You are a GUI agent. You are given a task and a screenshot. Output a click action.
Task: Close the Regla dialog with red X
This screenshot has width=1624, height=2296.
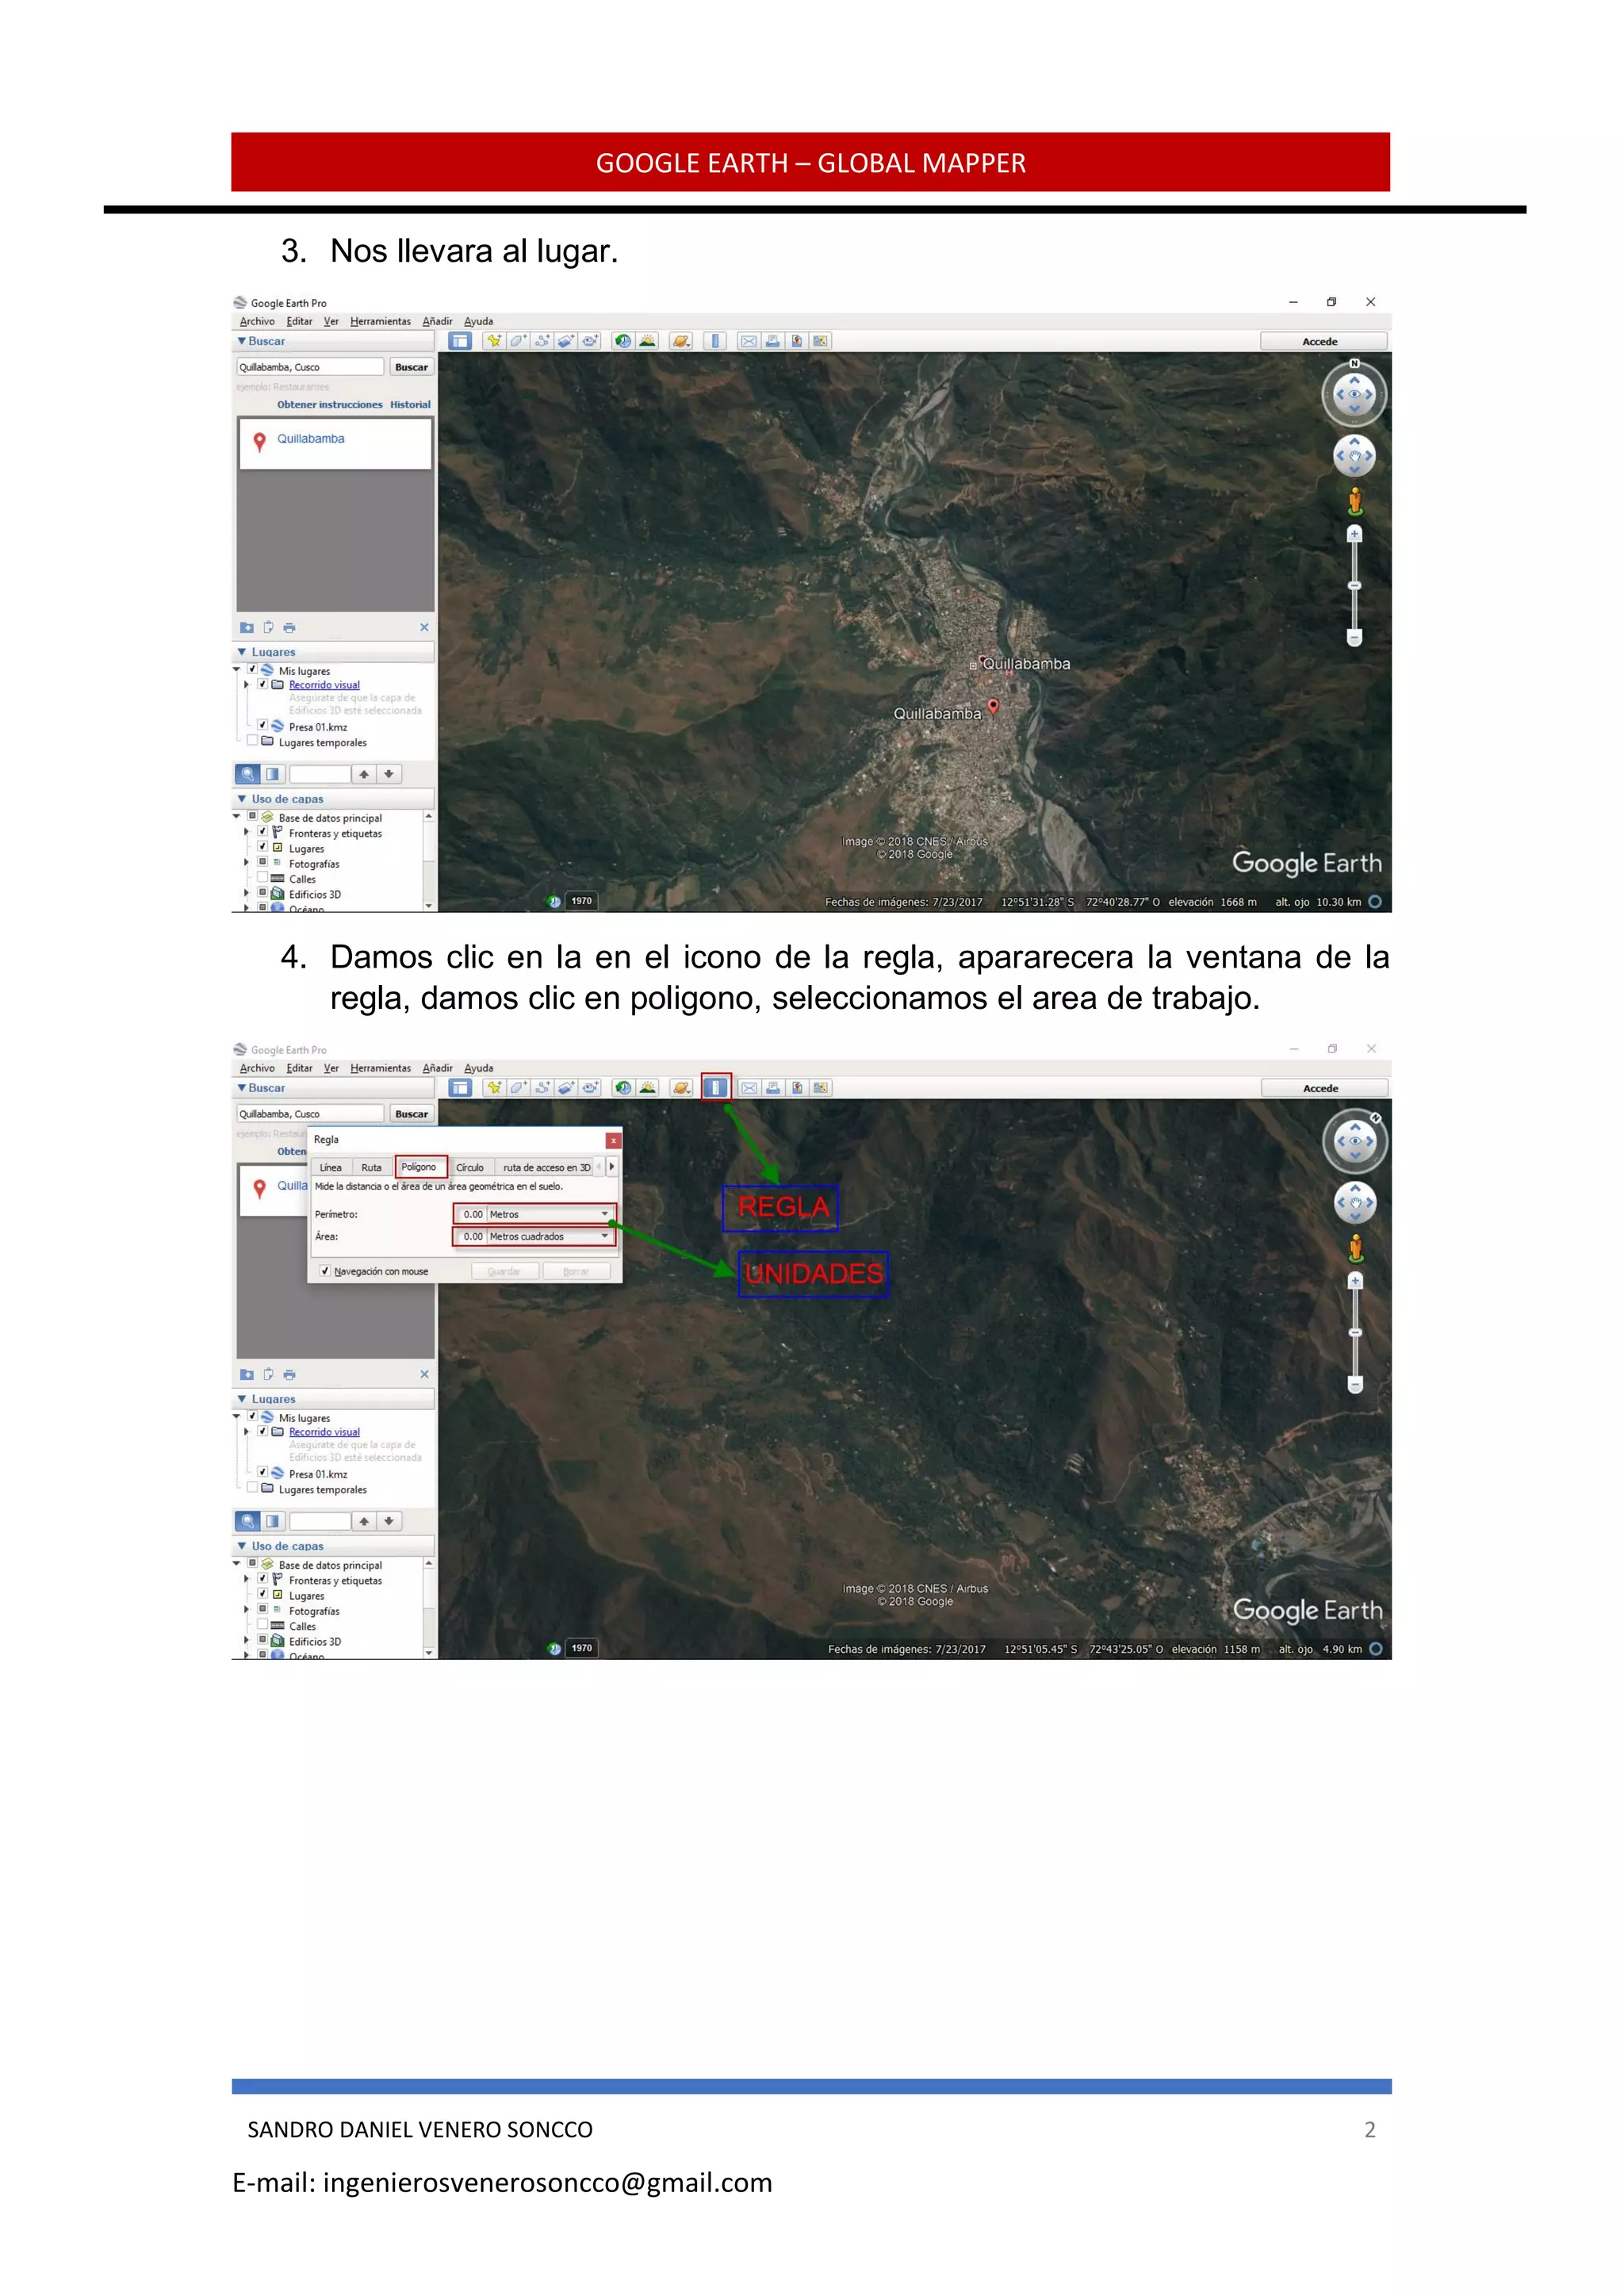(x=614, y=1140)
